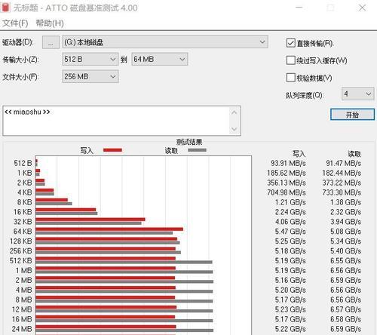Click the 24 MB row label
Screen dimensions: 377x335
(x=22, y=329)
